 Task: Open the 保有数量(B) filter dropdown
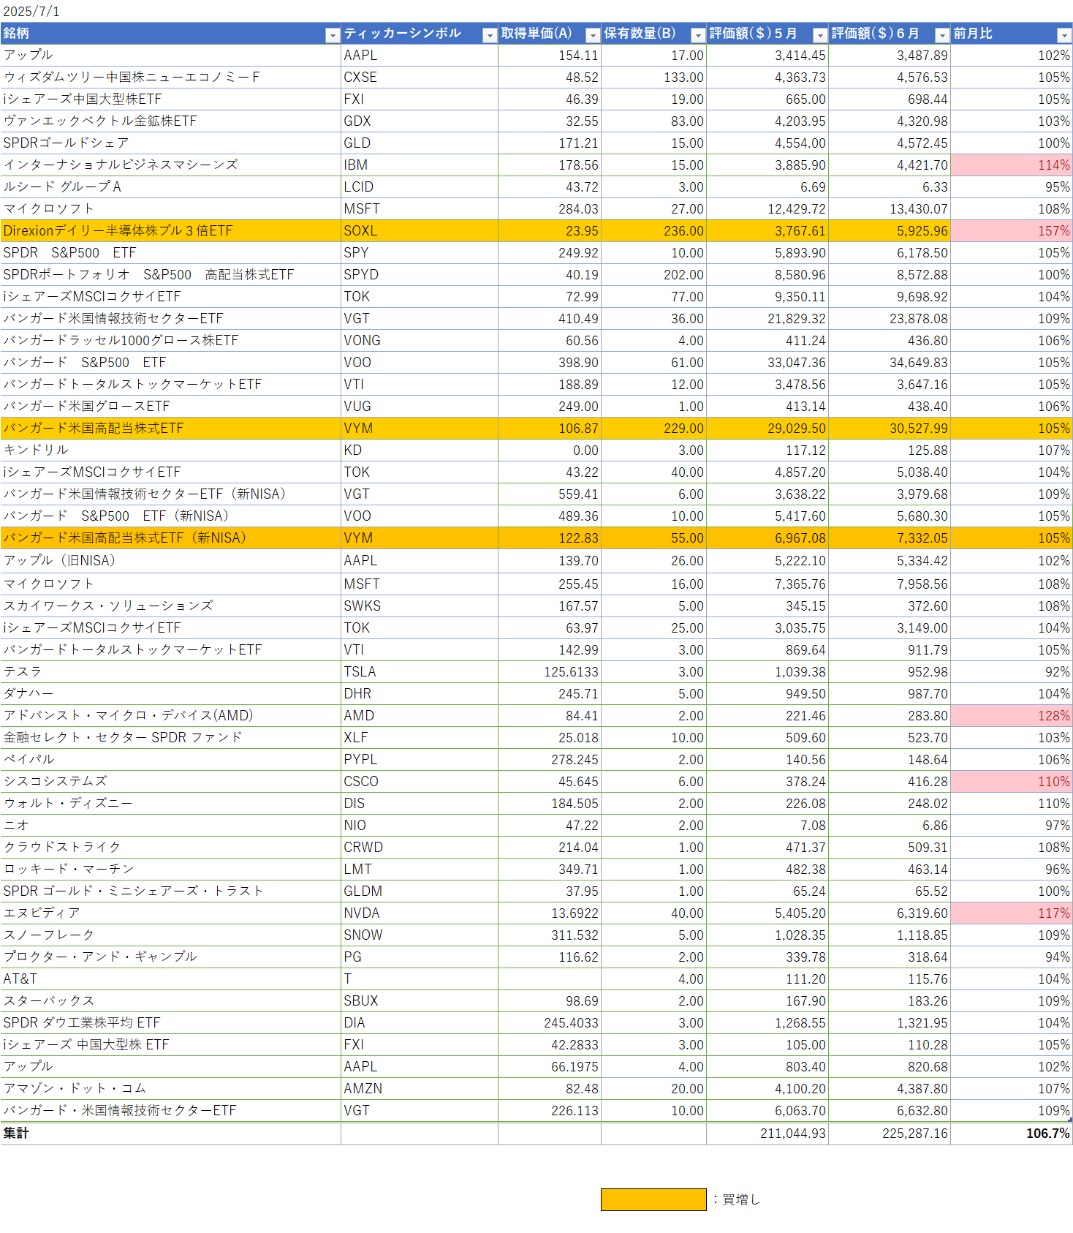[x=698, y=35]
